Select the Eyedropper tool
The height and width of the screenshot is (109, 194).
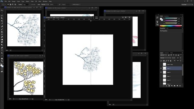pyautogui.click(x=2, y=24)
